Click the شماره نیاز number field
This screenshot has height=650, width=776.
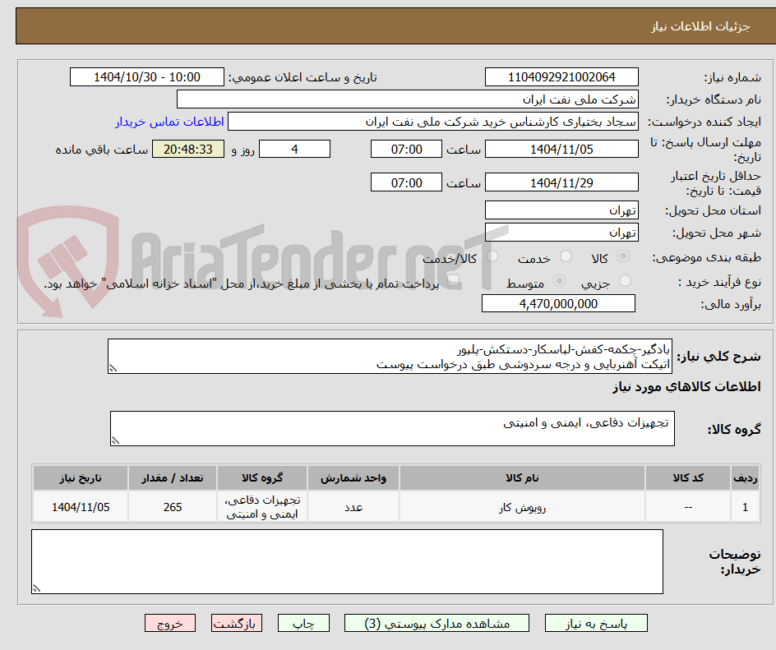coord(561,77)
